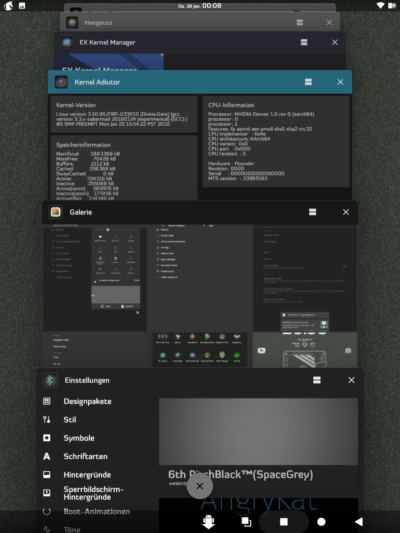Open the 6th PitchBlack SpaceGrey theme preview
This screenshot has width=400, height=533.
click(258, 433)
